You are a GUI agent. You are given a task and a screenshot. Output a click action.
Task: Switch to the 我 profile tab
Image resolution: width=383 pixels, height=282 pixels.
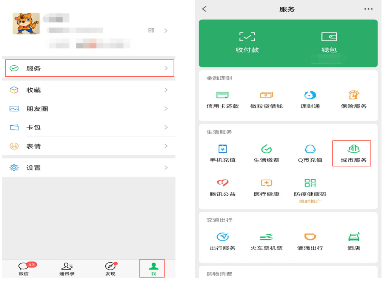154,269
